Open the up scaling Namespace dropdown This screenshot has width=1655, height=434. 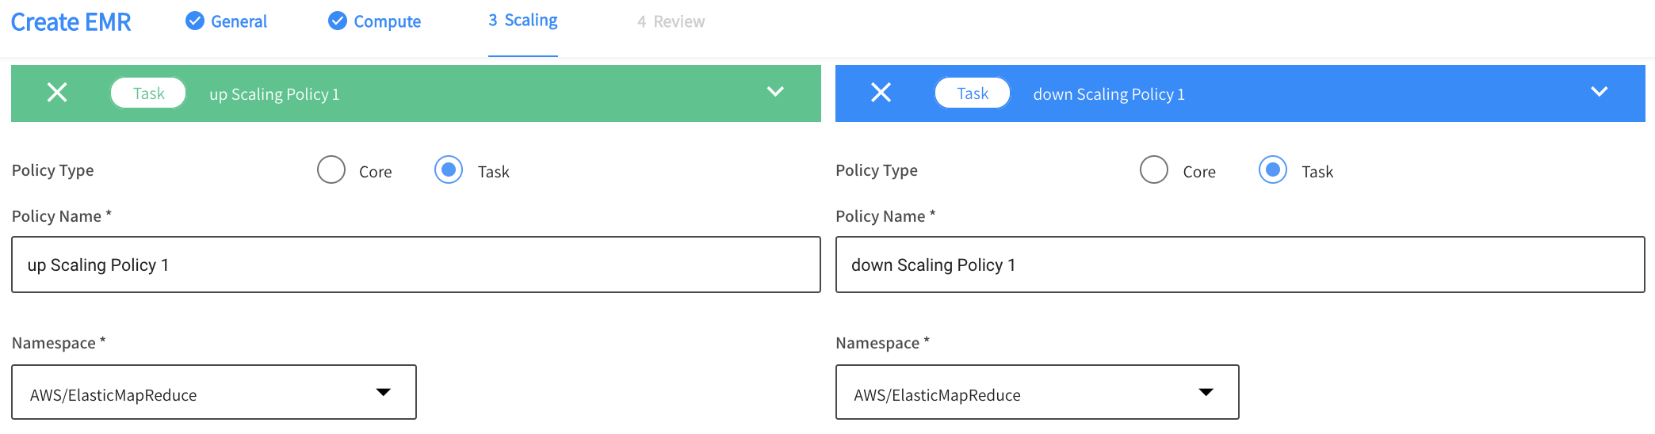pyautogui.click(x=214, y=393)
